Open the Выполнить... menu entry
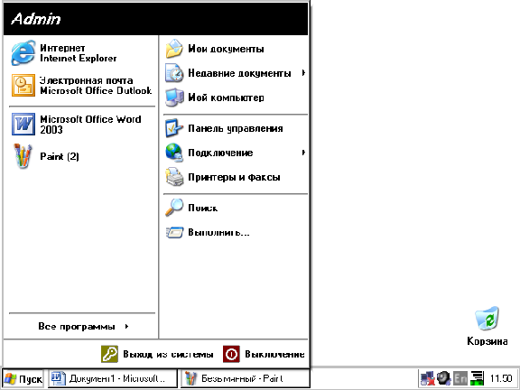This screenshot has height=390, width=520. point(237,232)
